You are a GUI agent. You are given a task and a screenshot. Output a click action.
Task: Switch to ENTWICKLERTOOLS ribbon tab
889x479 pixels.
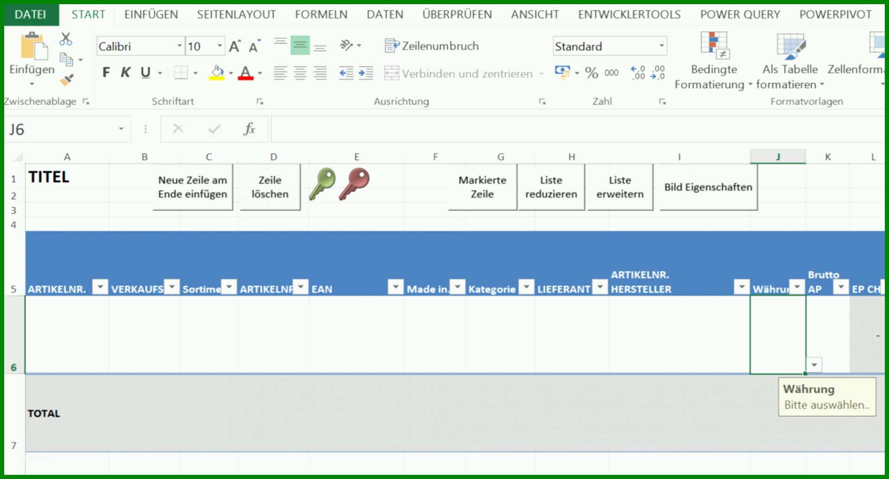tap(629, 14)
